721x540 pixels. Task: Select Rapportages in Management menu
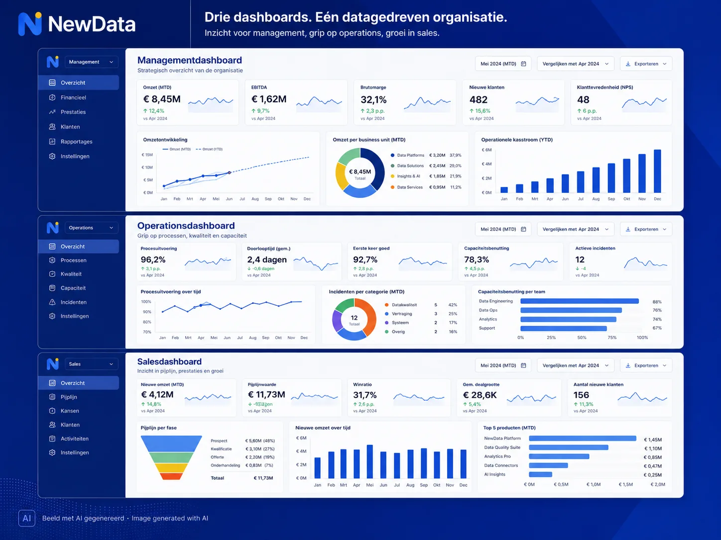[79, 142]
